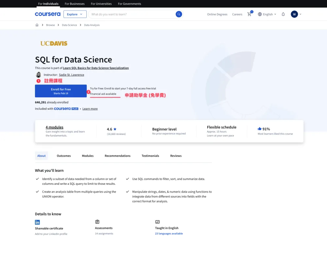Share certificate via the LinkedIn icon
The height and width of the screenshot is (253, 327).
[x=37, y=222]
